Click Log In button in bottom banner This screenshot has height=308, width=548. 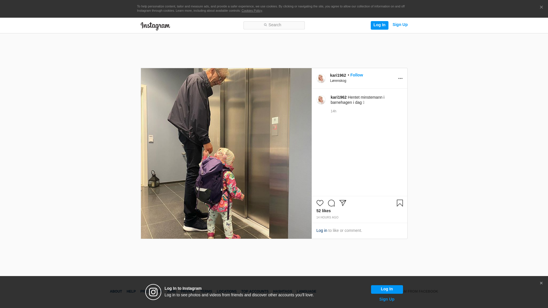(387, 289)
